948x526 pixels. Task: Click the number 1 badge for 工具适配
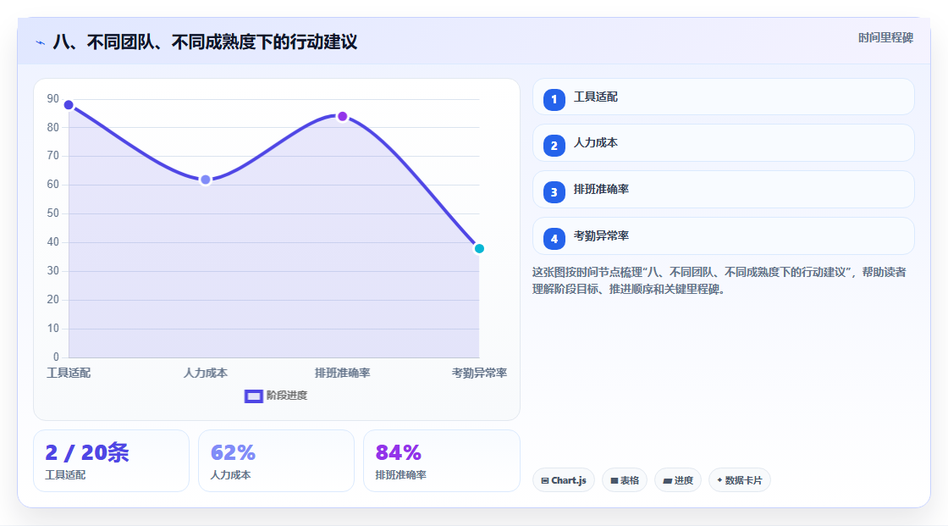pos(554,99)
